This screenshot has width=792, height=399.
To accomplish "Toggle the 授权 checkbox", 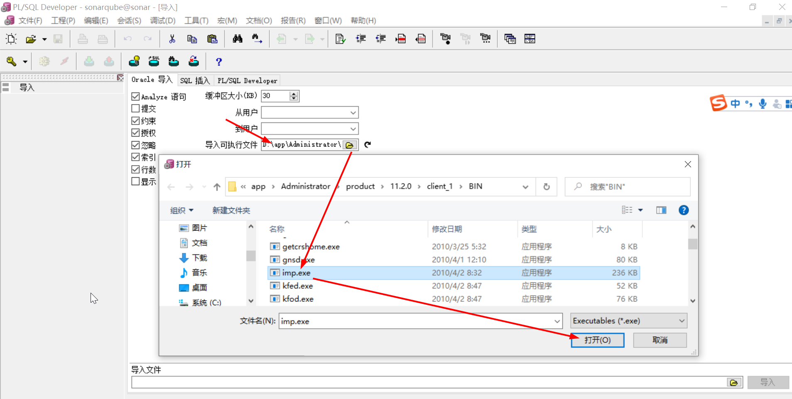I will tap(135, 132).
